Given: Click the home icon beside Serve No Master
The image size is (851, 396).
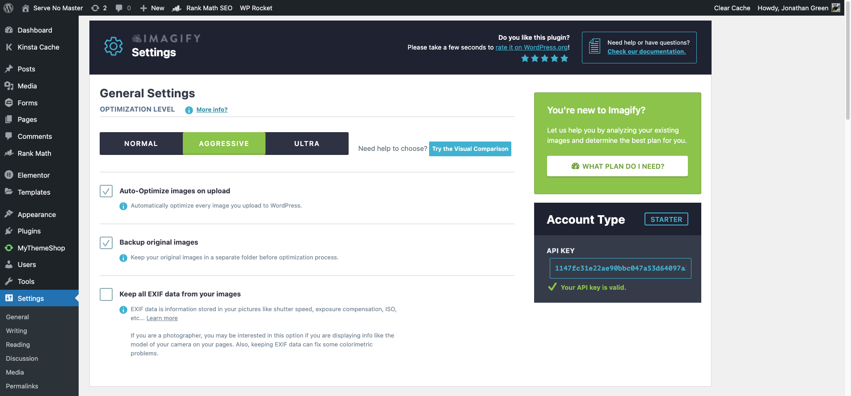Looking at the screenshot, I should pyautogui.click(x=25, y=8).
